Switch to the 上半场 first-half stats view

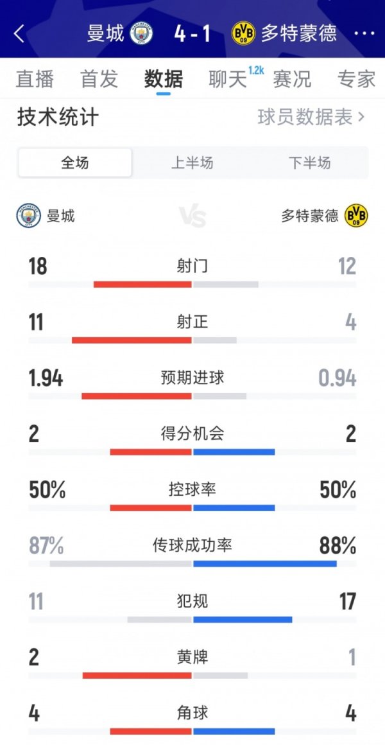click(193, 164)
